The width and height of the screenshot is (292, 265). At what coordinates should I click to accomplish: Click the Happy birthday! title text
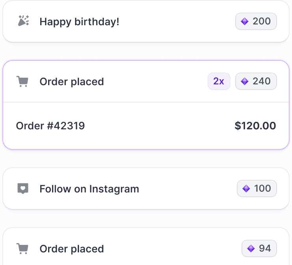(x=79, y=22)
